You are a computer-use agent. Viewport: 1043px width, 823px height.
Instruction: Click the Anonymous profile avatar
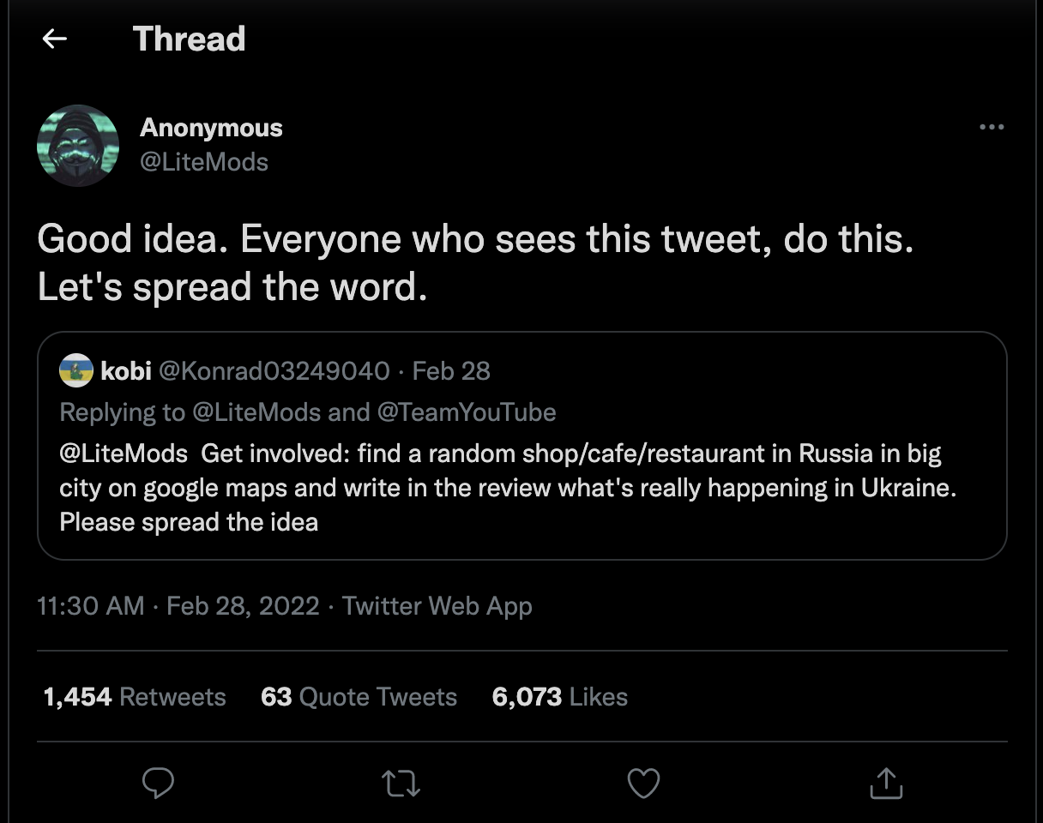pyautogui.click(x=78, y=145)
